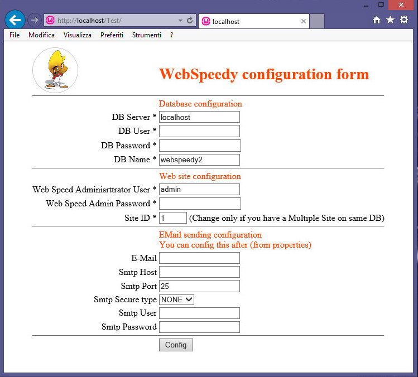Open a new blank tab

(x=317, y=21)
